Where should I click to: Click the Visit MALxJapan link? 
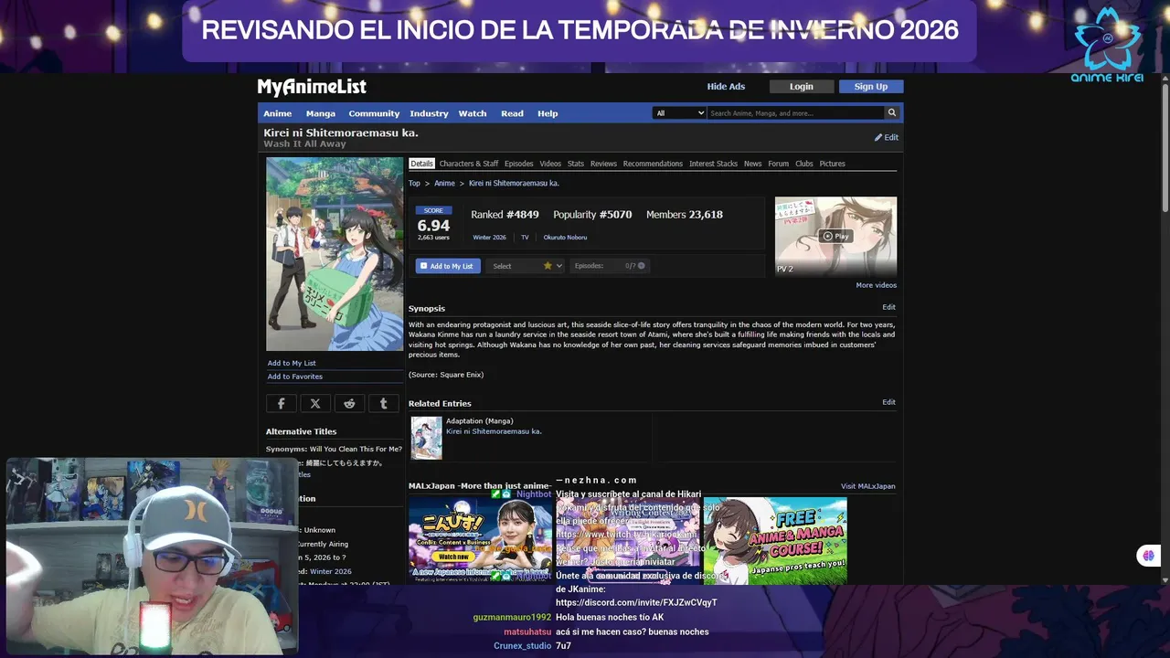pos(868,486)
